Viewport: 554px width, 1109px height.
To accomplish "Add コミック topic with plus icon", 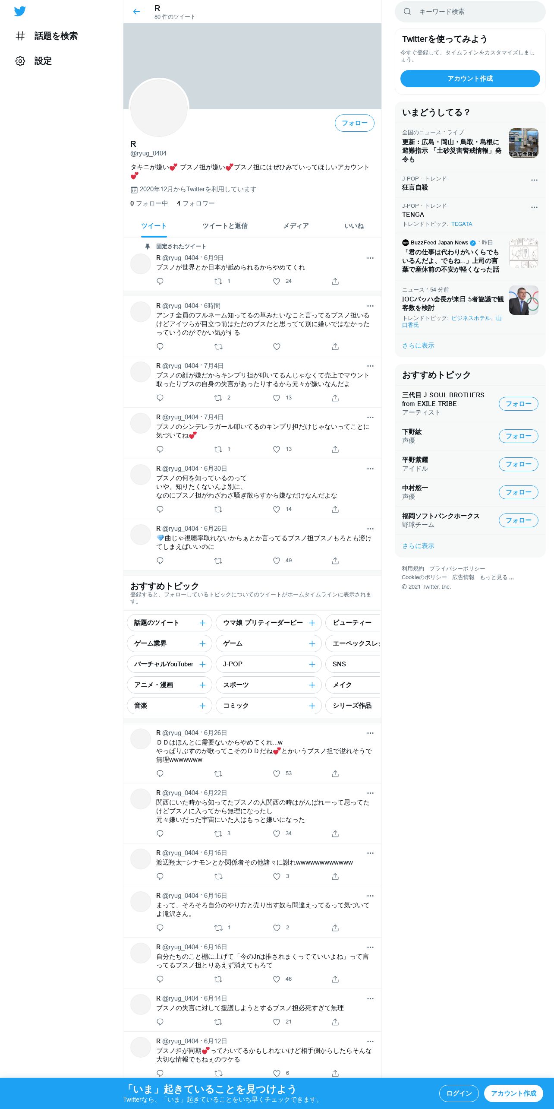I will coord(312,706).
